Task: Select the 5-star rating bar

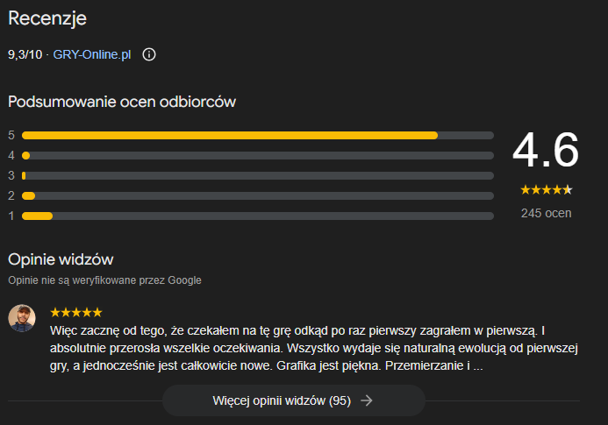Action: point(257,135)
